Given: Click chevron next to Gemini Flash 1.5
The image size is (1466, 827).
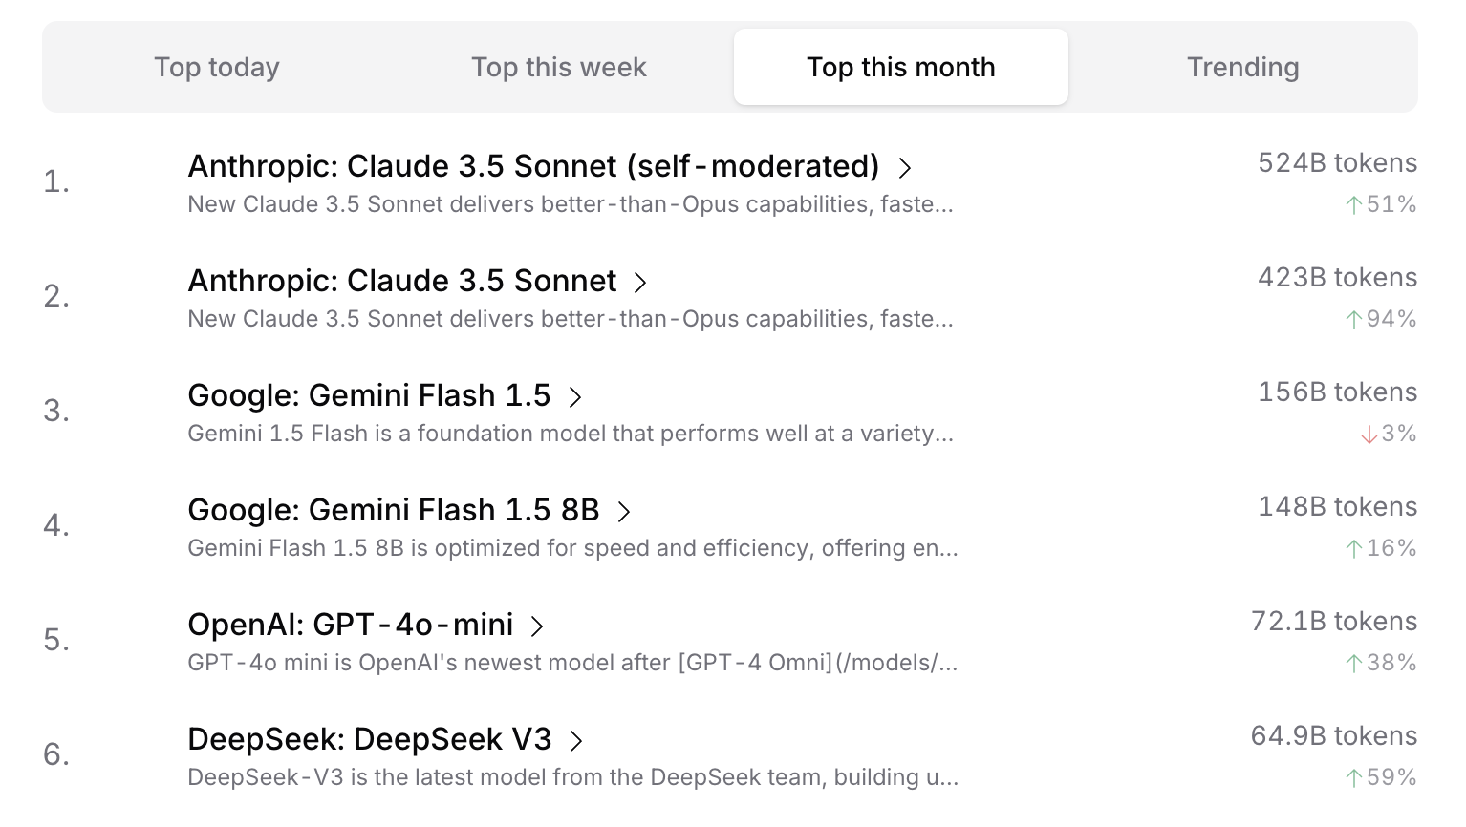Looking at the screenshot, I should coord(574,397).
